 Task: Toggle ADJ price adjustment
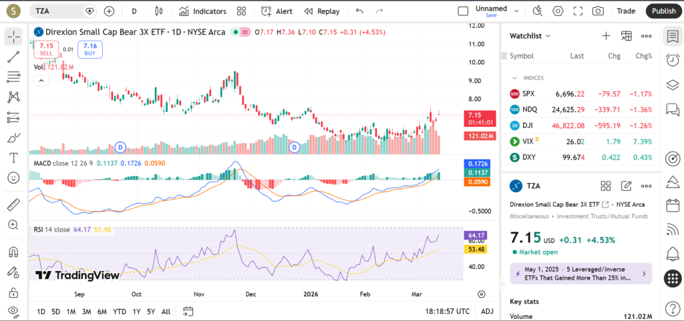click(487, 312)
